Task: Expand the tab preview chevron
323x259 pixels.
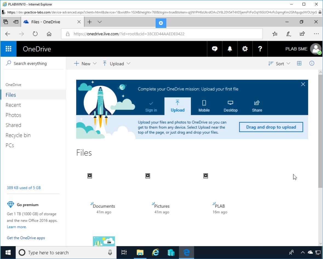Action: [99, 22]
